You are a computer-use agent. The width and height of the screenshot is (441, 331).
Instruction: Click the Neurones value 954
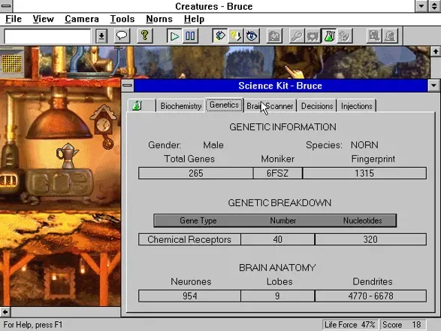(189, 296)
